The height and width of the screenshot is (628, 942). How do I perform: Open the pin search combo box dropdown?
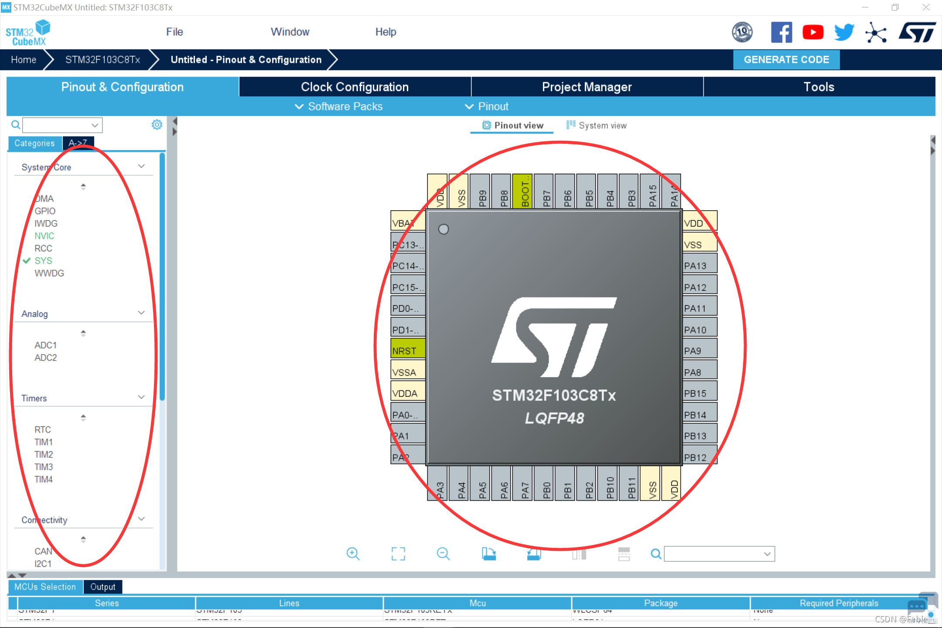[767, 554]
